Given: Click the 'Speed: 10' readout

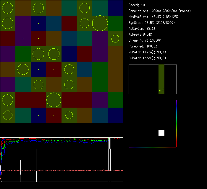Looking at the screenshot, I should (x=137, y=5).
